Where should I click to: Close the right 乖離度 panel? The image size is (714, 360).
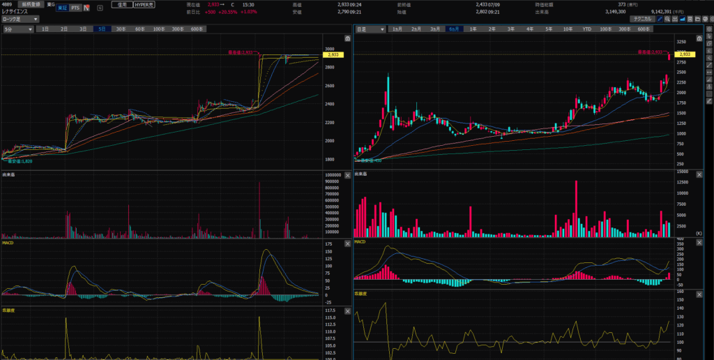tap(700, 295)
